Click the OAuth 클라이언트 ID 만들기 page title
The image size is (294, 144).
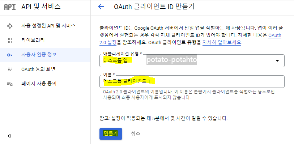[x=154, y=7]
